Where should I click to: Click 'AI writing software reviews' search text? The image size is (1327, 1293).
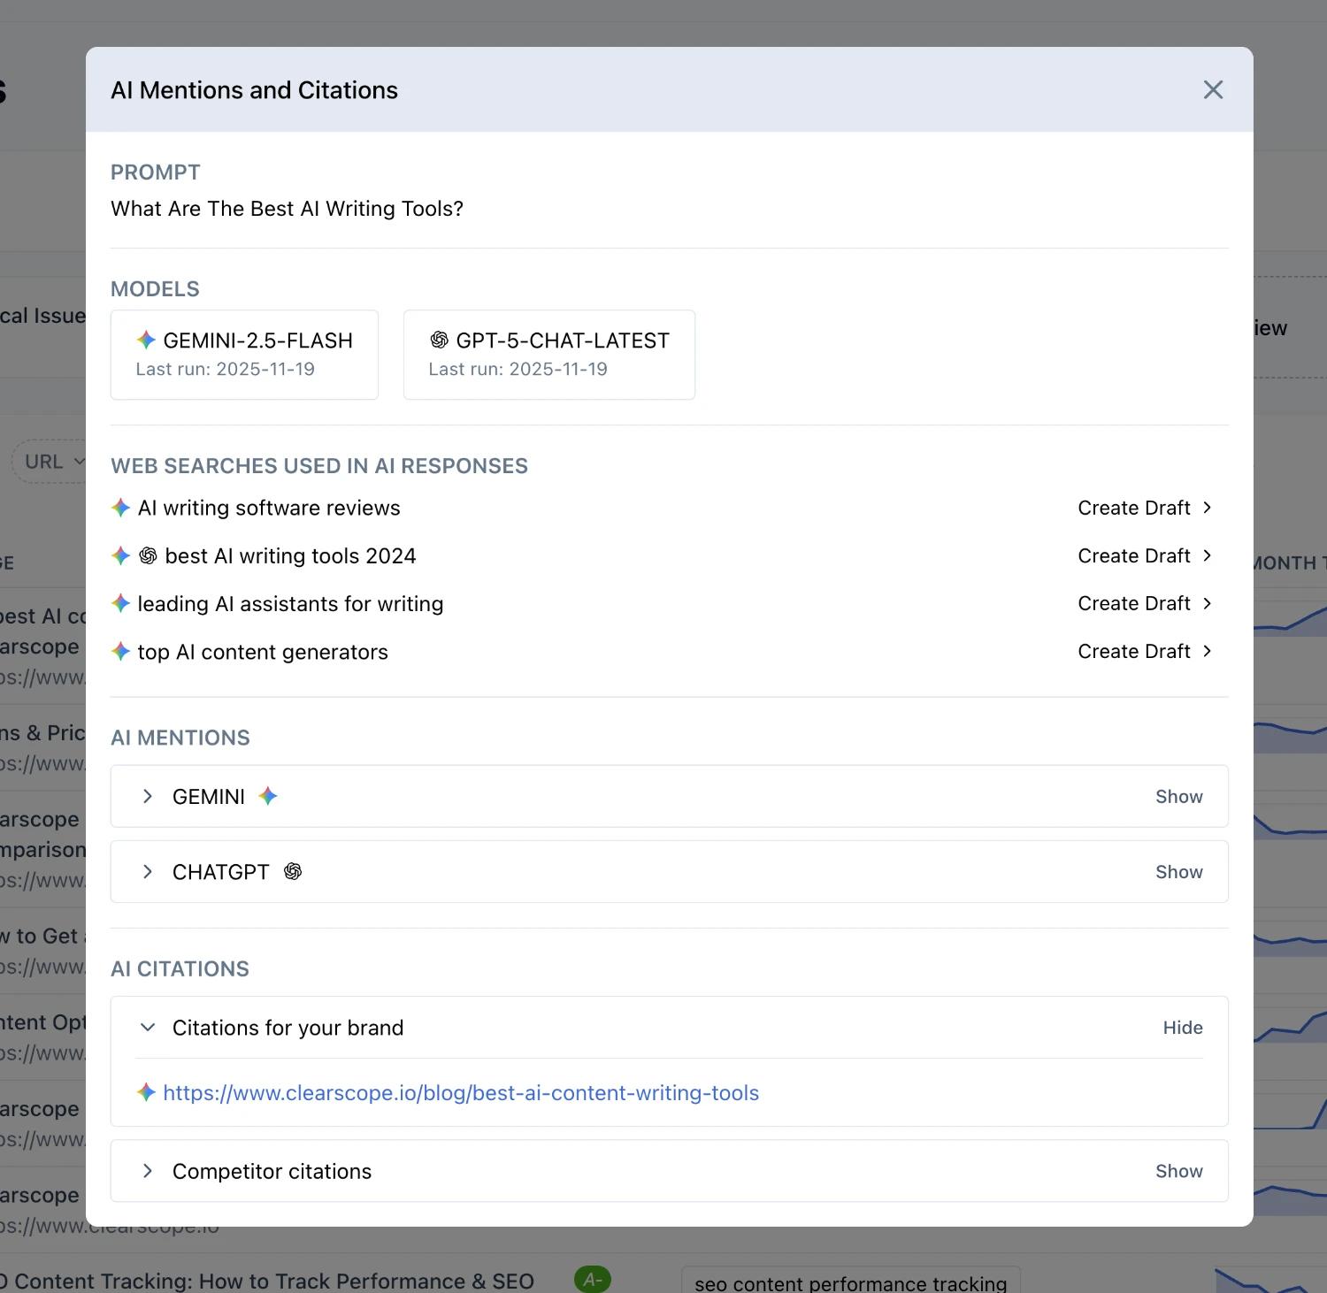[x=269, y=508]
